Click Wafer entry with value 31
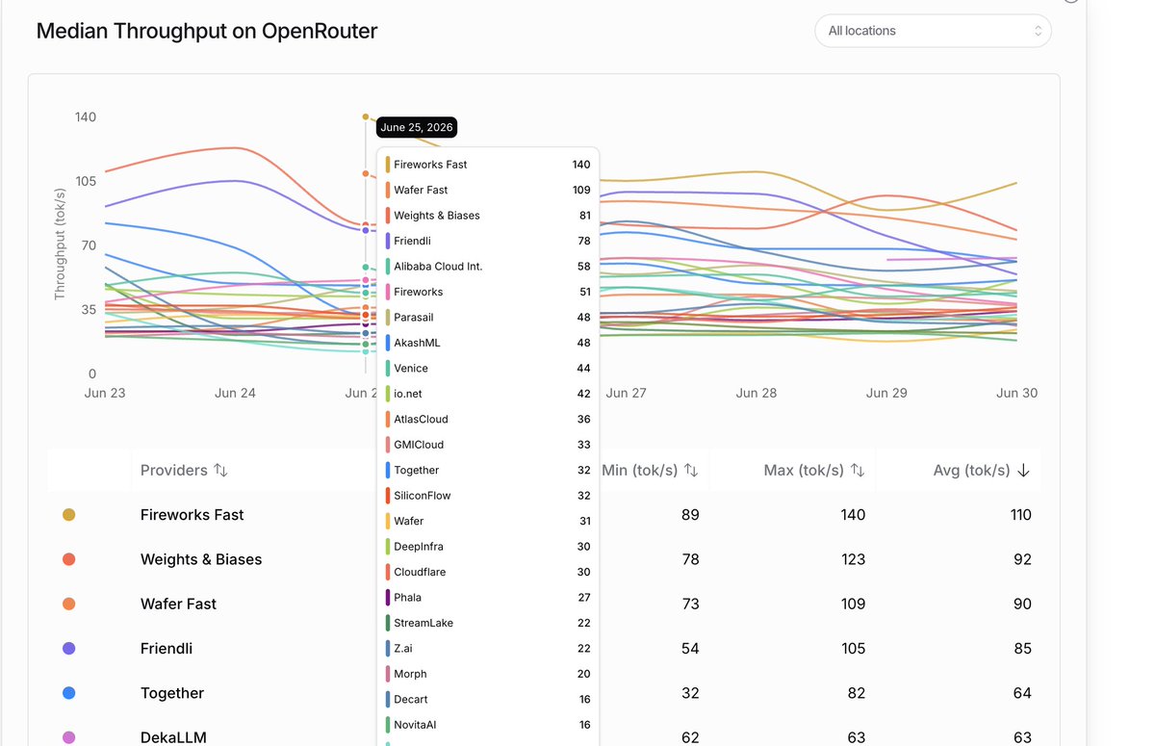Viewport: 1155px width, 746px height. click(488, 521)
